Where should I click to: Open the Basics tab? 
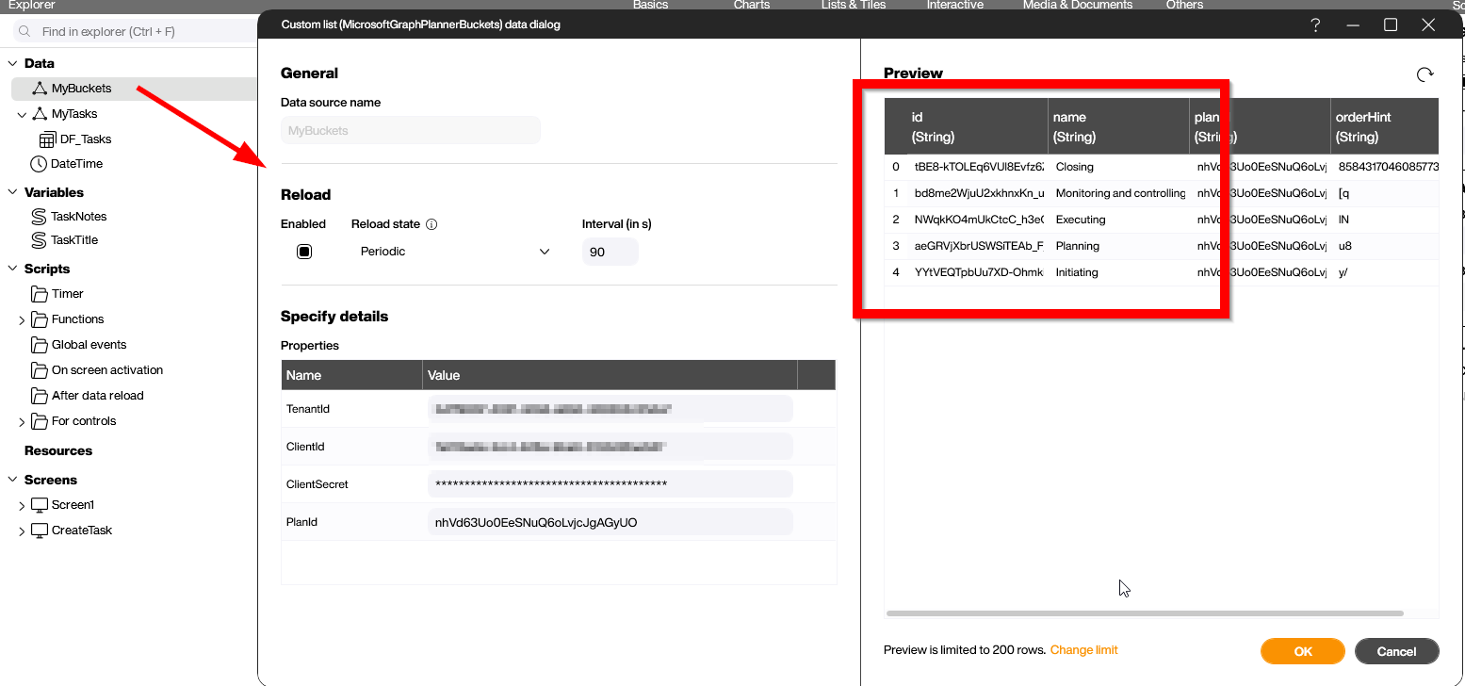(650, 5)
